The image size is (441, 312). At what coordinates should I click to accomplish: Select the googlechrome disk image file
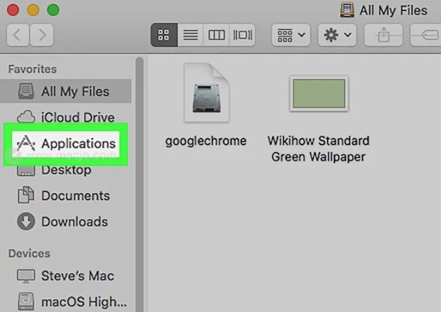coord(207,92)
